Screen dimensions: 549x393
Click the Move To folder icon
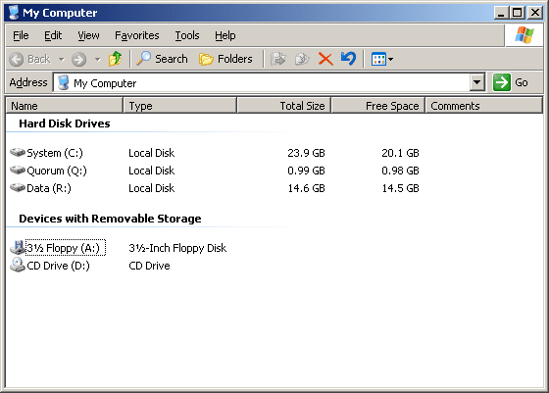[x=278, y=59]
